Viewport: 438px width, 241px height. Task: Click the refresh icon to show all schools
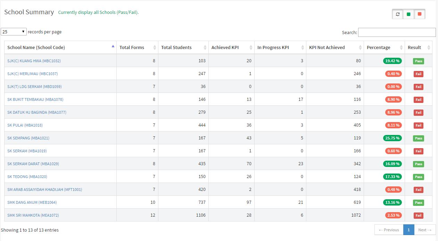pos(398,14)
